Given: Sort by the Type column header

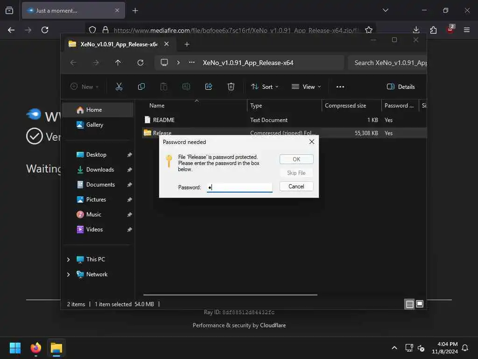Looking at the screenshot, I should coord(284,106).
